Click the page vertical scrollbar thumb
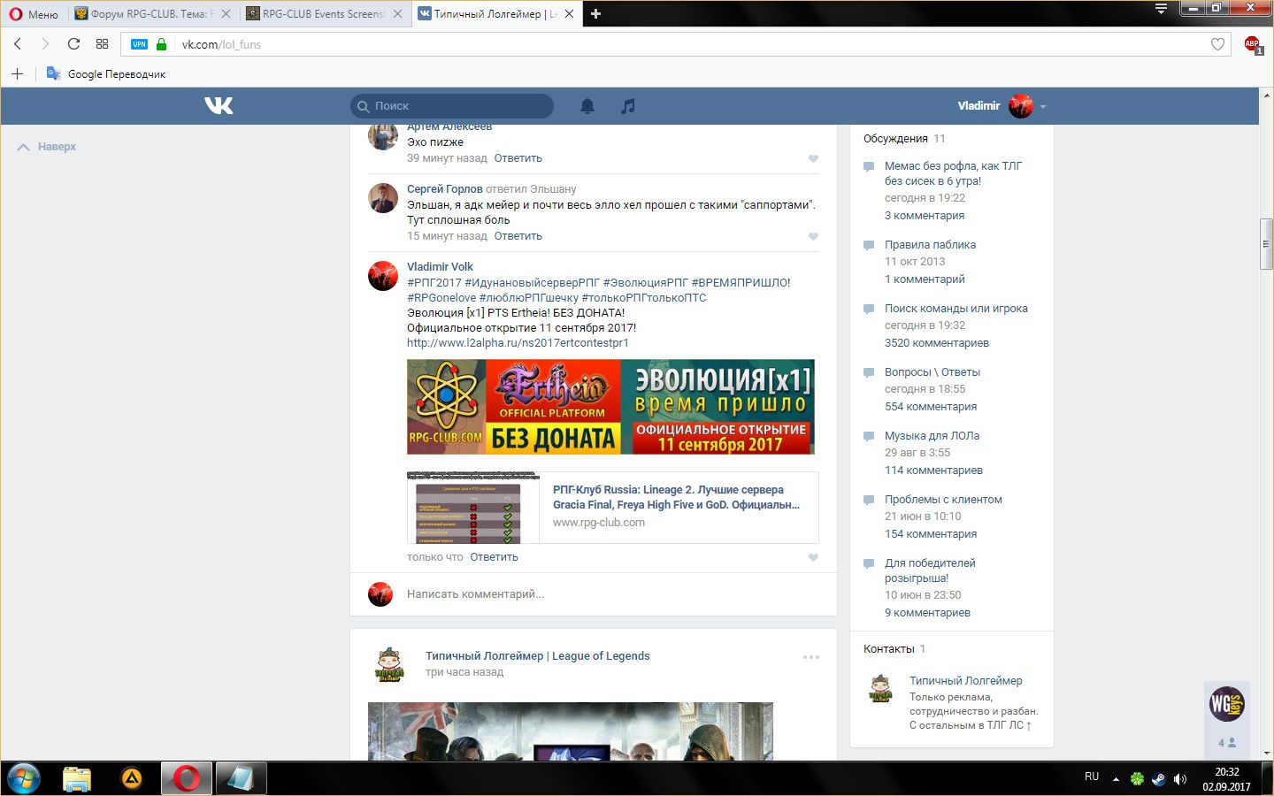 pos(1267,242)
